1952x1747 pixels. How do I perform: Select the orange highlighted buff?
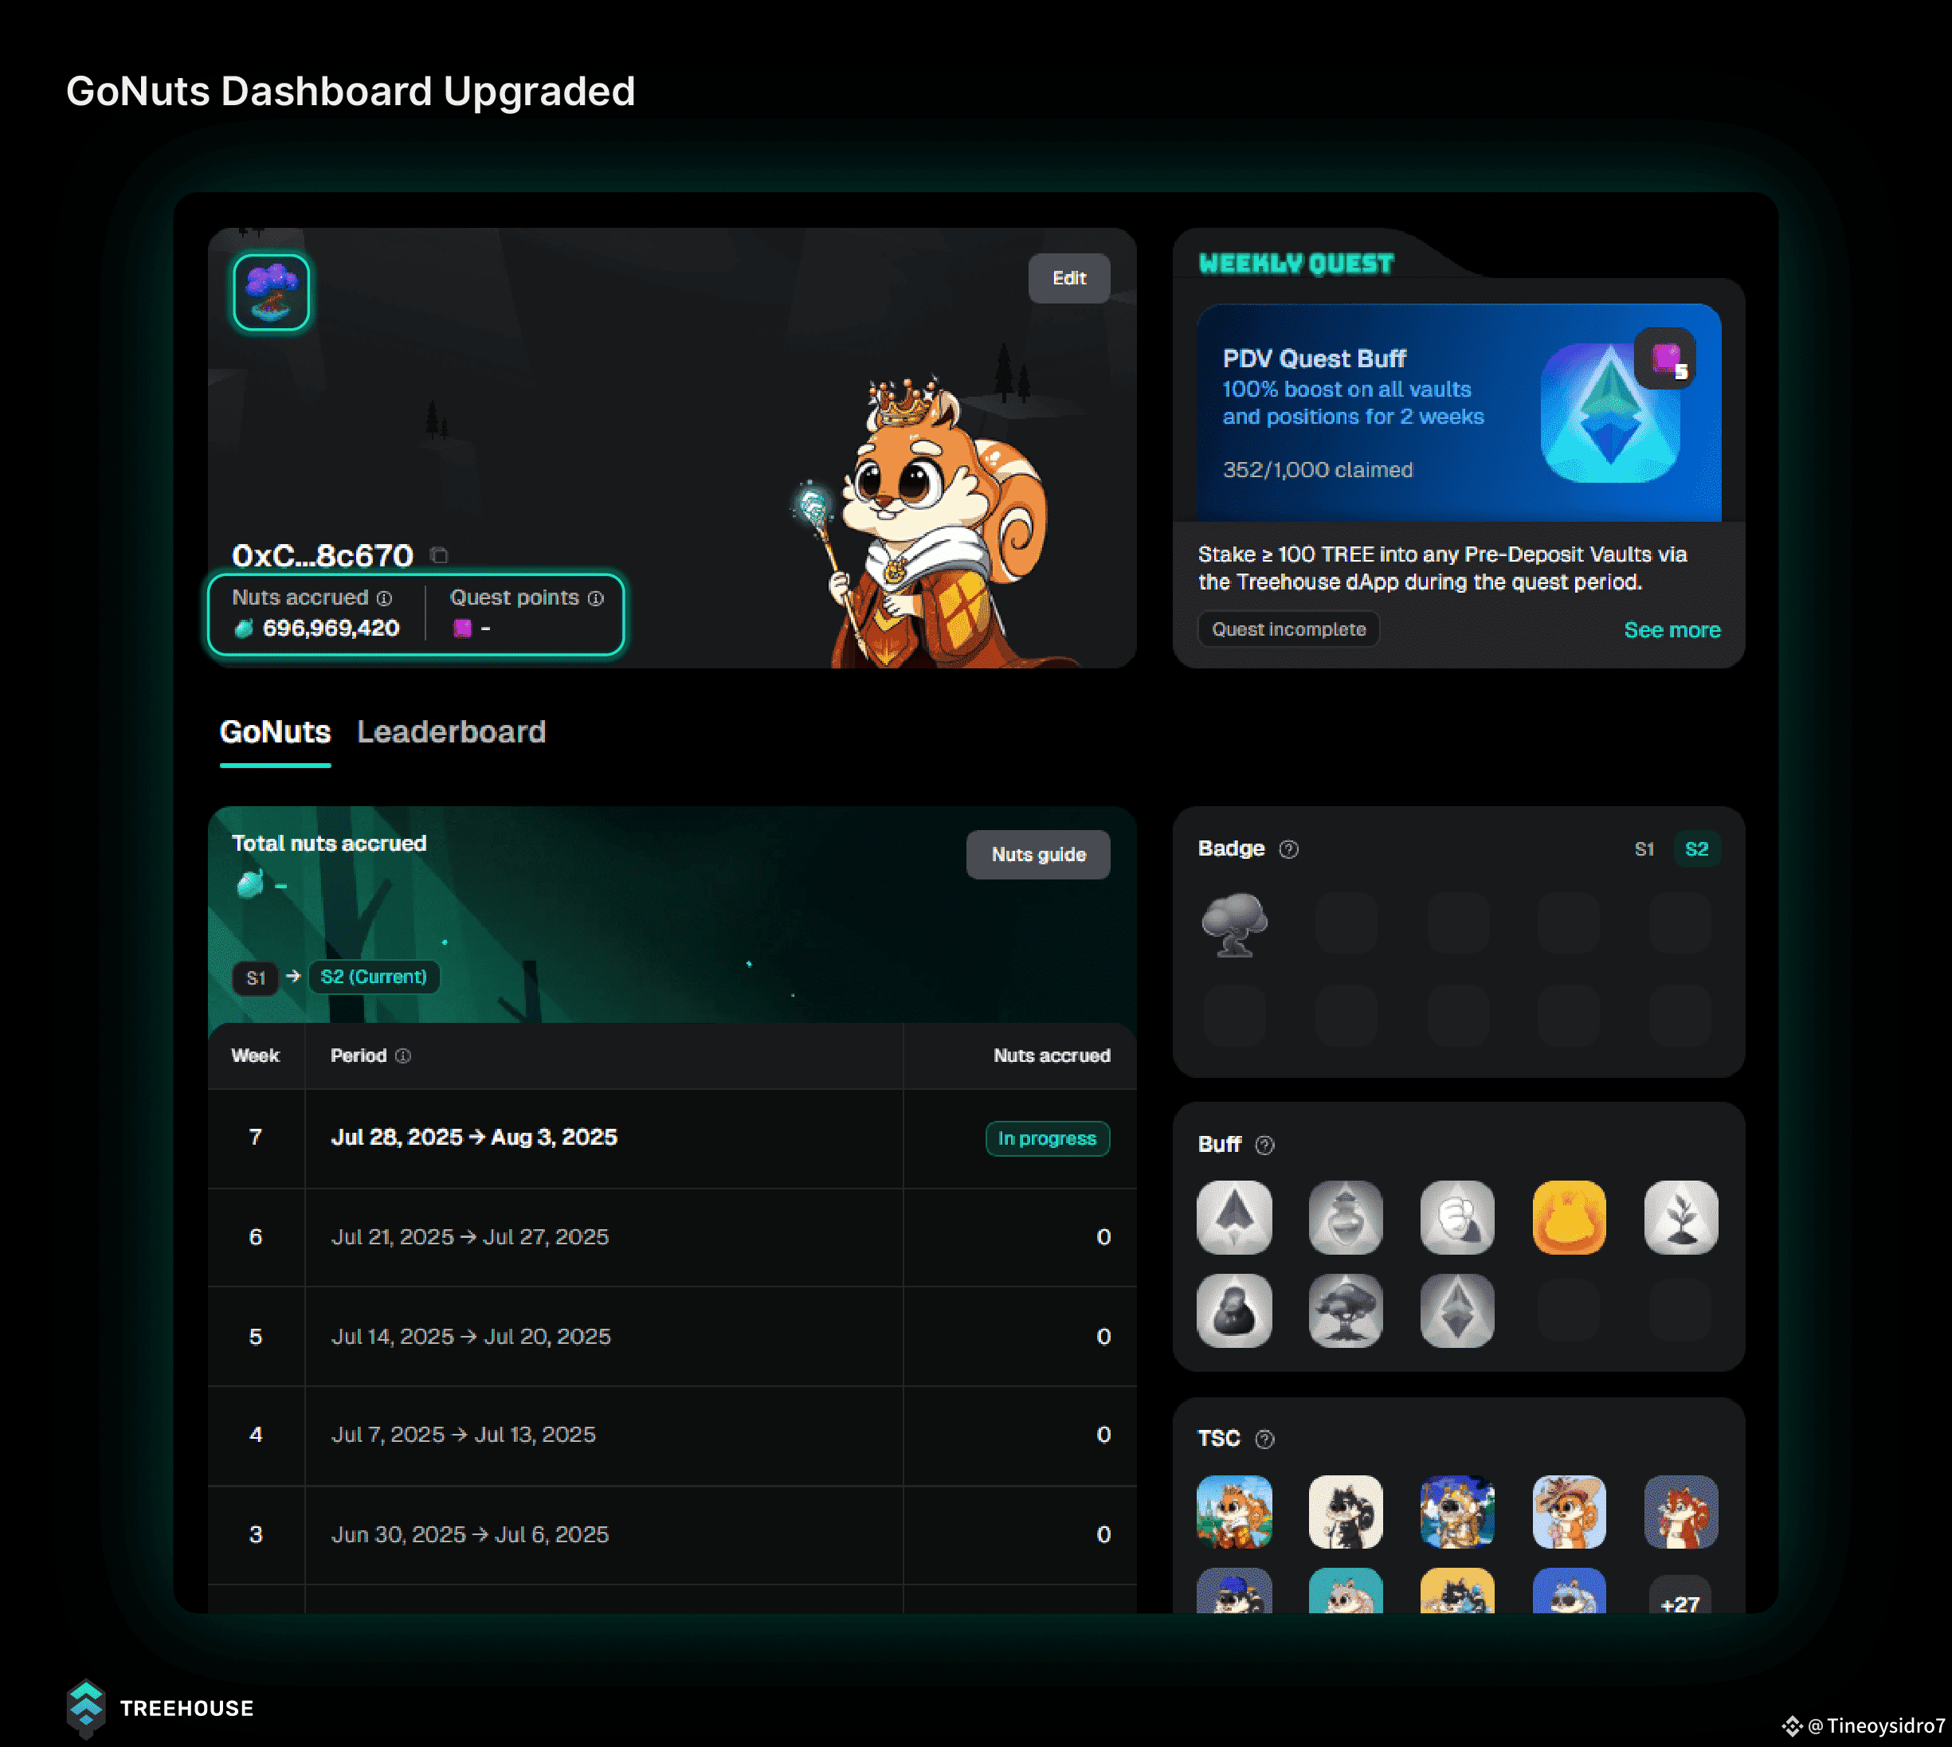pos(1569,1217)
